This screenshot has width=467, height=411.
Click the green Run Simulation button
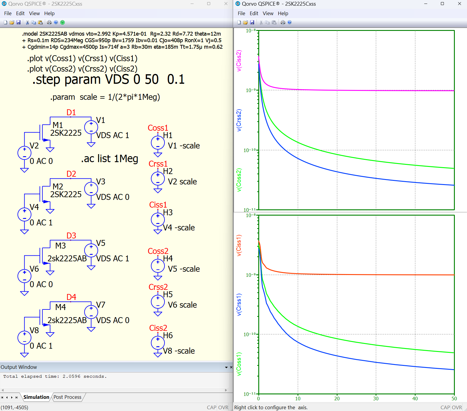pyautogui.click(x=62, y=22)
